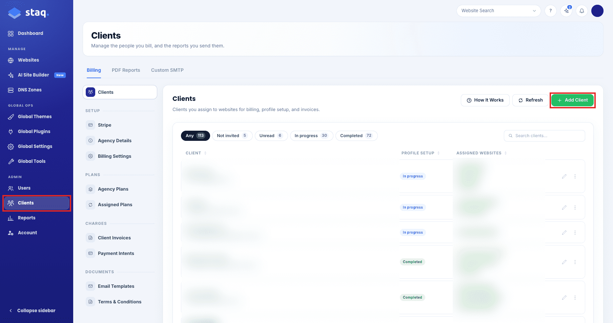The height and width of the screenshot is (323, 613).
Task: Click the Add Client button
Action: [572, 100]
